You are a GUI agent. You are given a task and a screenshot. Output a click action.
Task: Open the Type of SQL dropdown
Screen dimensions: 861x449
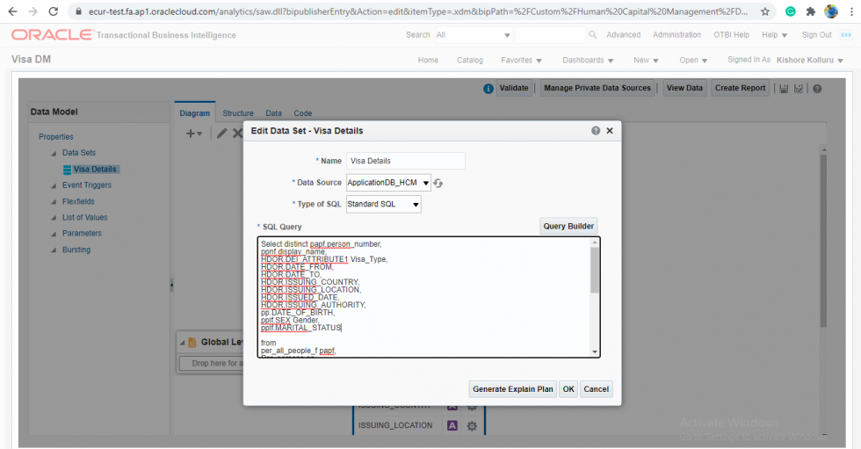[384, 204]
